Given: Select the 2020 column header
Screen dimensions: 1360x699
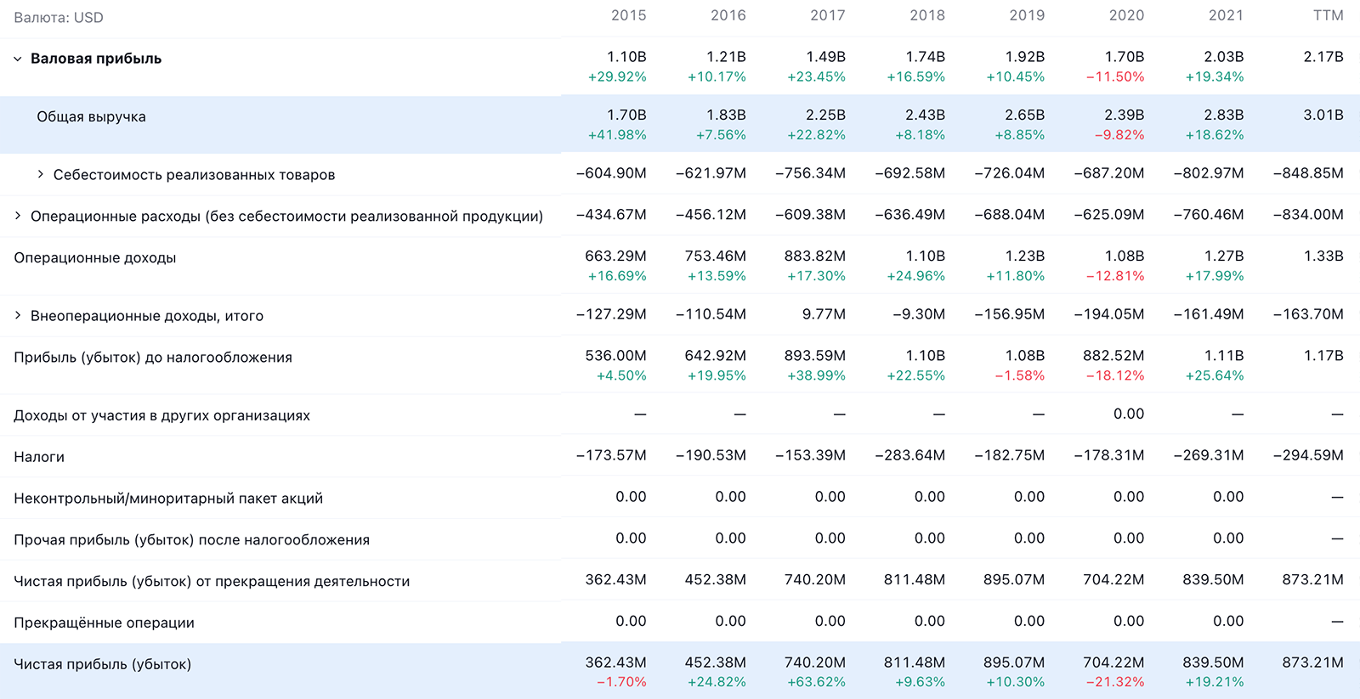Looking at the screenshot, I should pos(1126,15).
